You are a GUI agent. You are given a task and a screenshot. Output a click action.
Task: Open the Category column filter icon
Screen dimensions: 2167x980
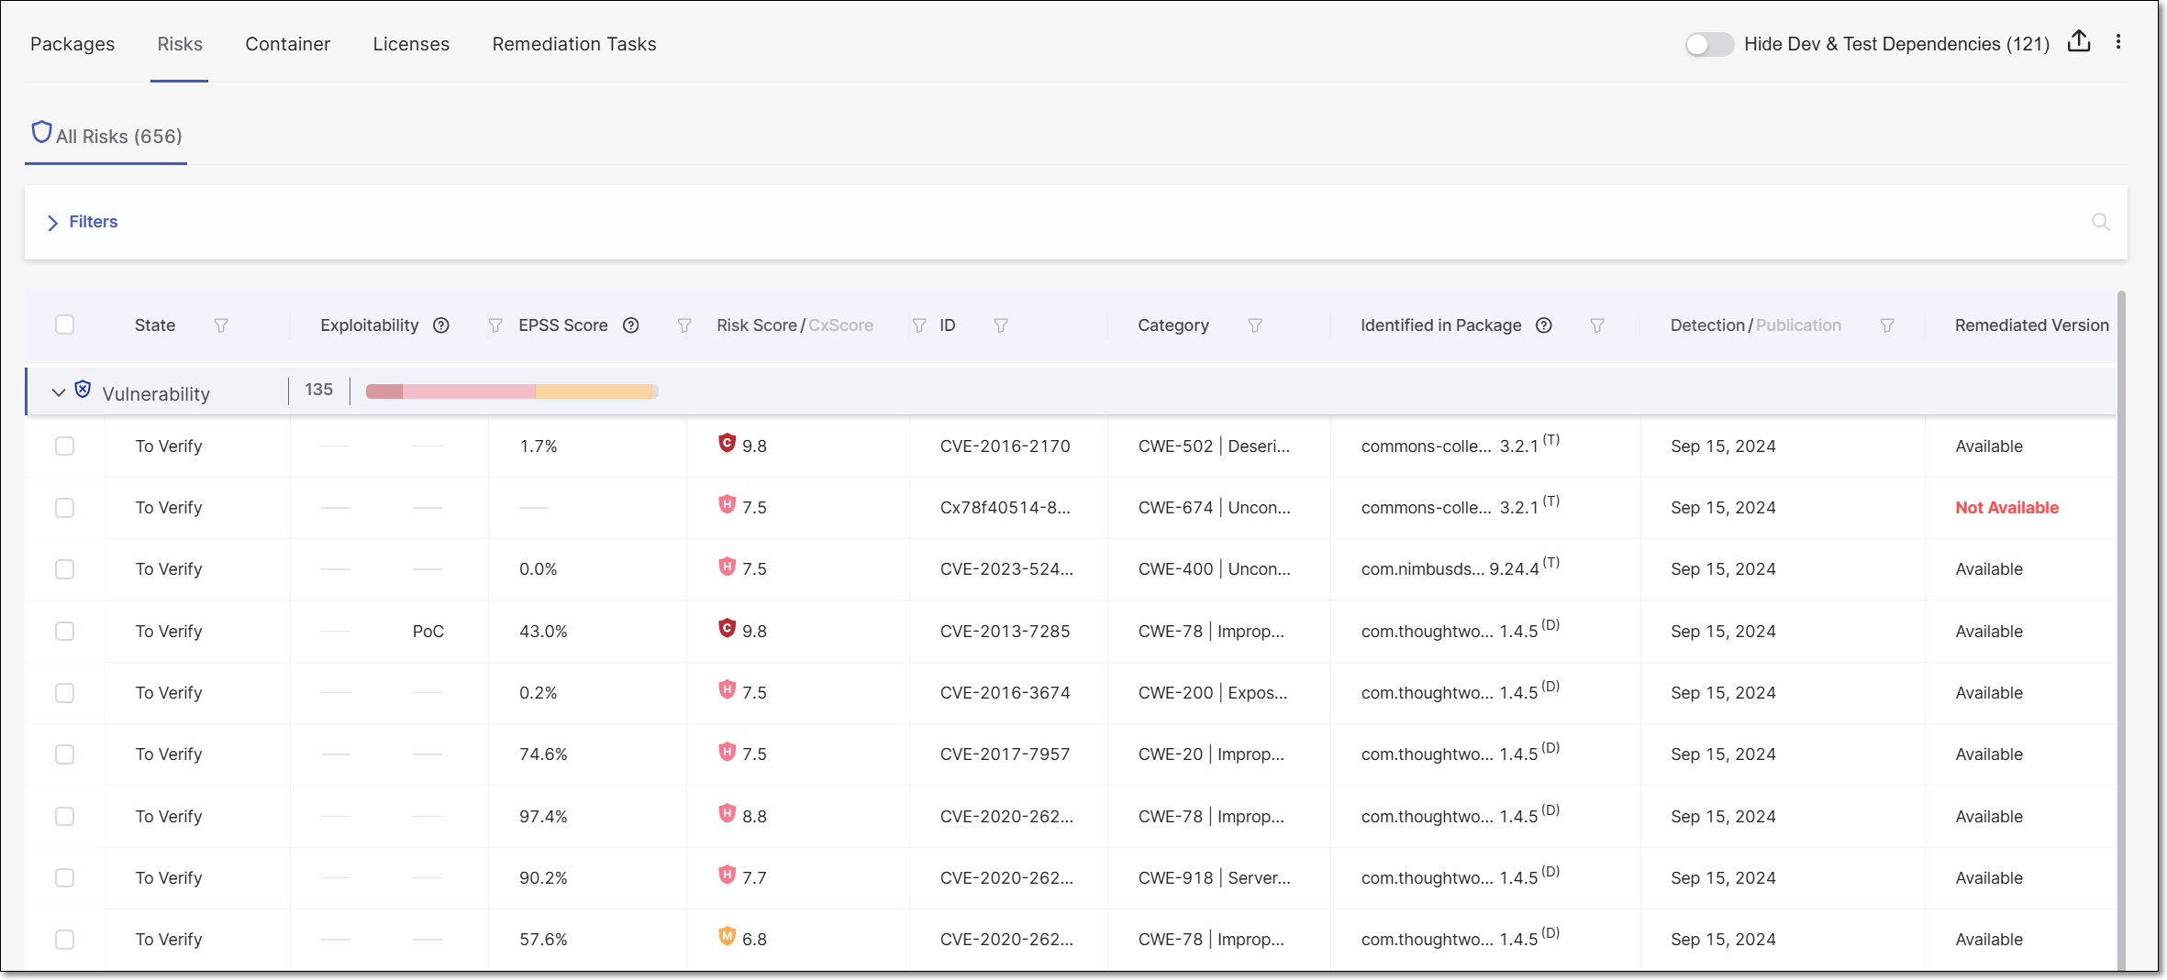pyautogui.click(x=1255, y=325)
